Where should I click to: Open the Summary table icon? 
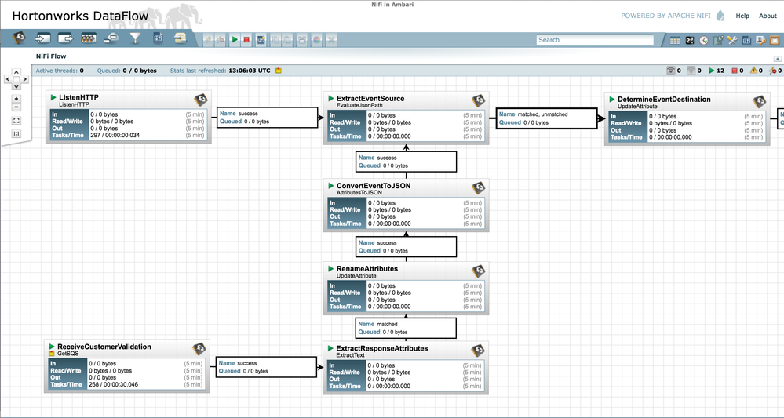675,40
